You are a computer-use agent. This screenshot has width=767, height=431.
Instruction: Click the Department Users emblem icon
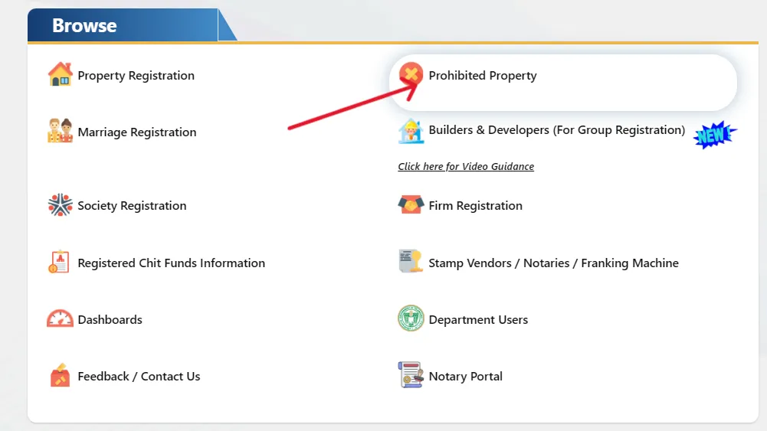411,318
